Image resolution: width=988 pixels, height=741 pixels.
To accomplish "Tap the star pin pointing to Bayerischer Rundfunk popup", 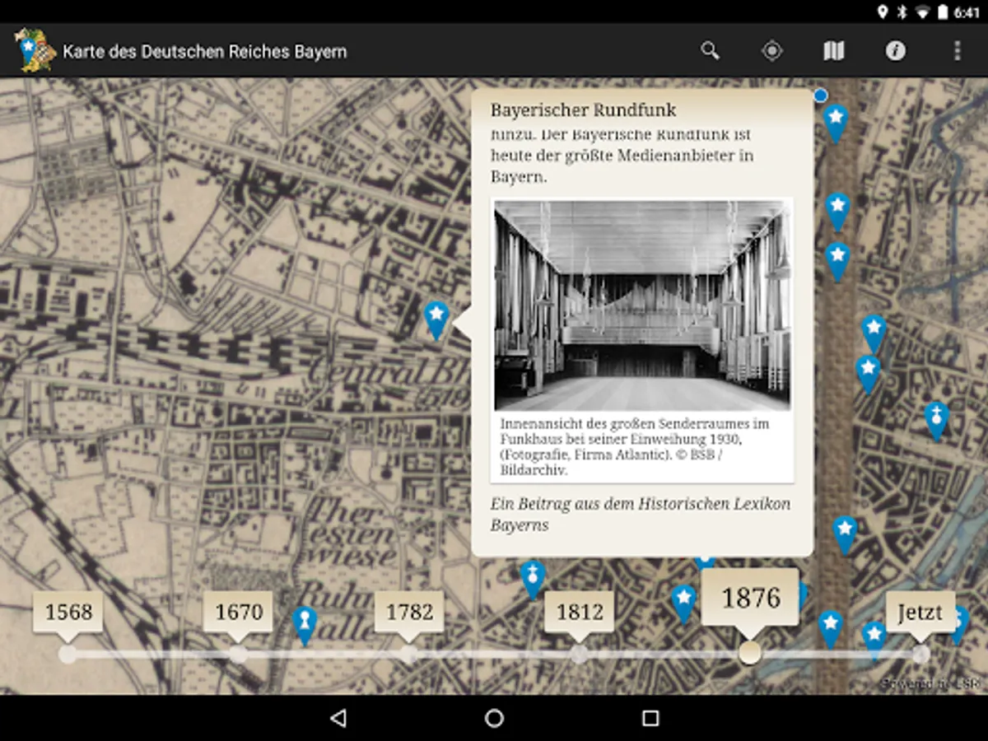I will [436, 320].
